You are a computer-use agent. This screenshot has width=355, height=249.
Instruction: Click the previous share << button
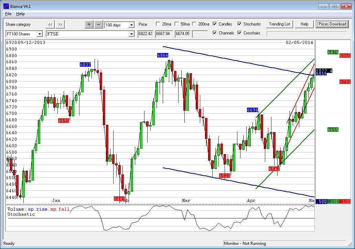tap(50, 24)
